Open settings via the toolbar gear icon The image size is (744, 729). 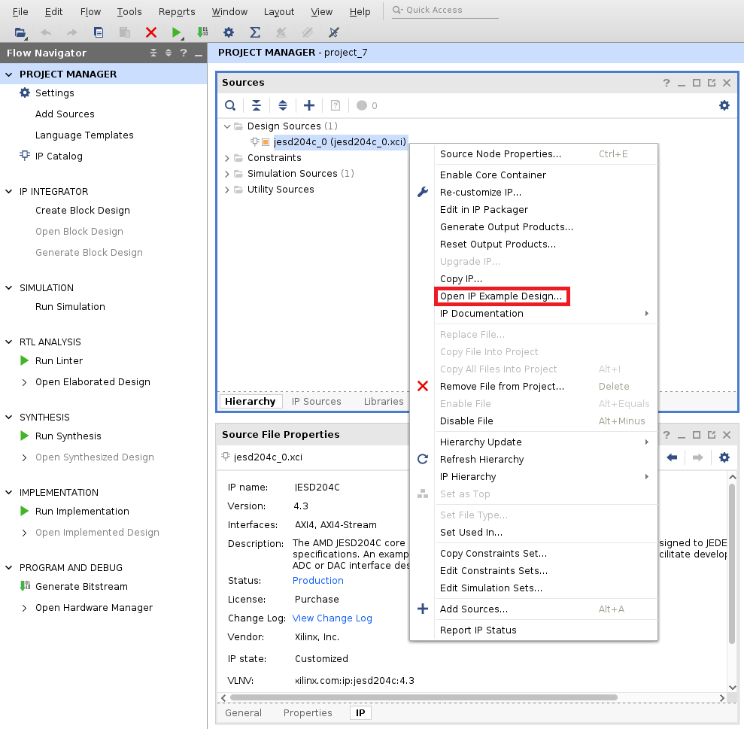tap(229, 32)
